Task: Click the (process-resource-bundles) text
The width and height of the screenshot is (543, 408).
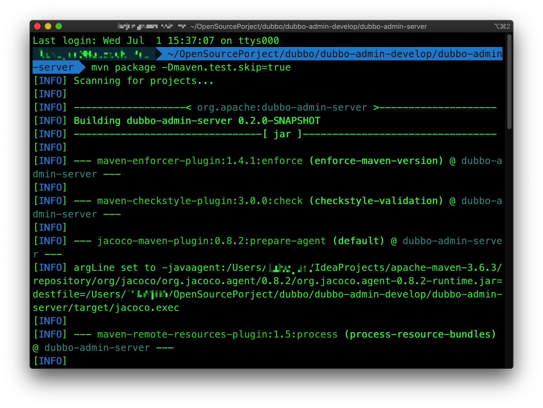Action: pyautogui.click(x=420, y=334)
